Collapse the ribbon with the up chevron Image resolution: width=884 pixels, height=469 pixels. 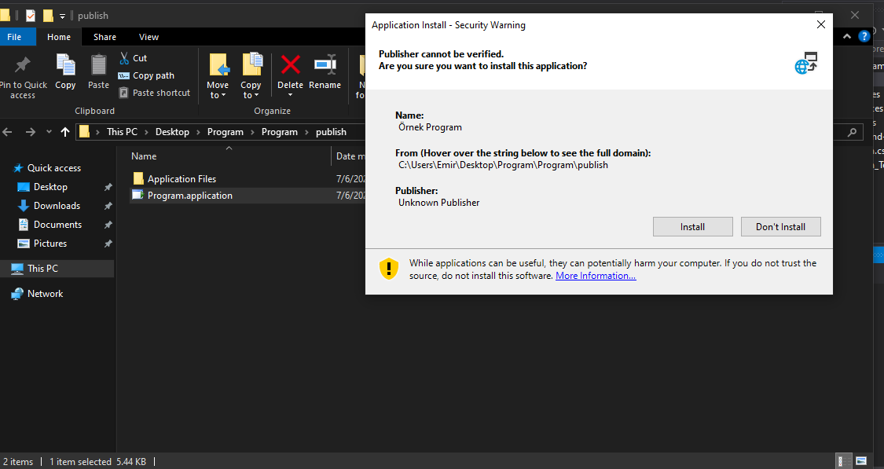(x=847, y=37)
